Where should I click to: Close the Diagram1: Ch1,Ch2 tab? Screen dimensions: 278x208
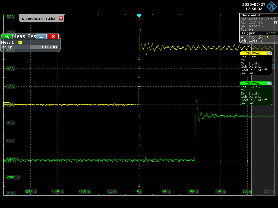tap(61, 18)
